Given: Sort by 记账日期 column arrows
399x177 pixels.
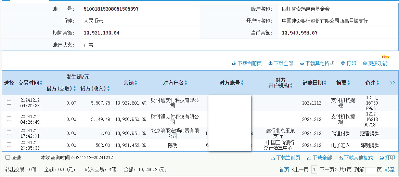Looking at the screenshot, I should point(325,83).
